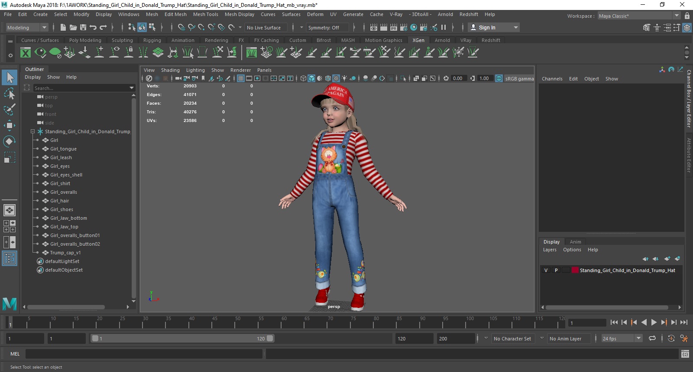
Task: Switch to the Poly Modeling shelf tab
Action: click(85, 40)
